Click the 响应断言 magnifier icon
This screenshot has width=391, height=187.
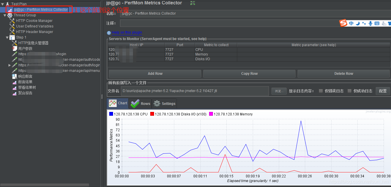pyautogui.click(x=14, y=76)
